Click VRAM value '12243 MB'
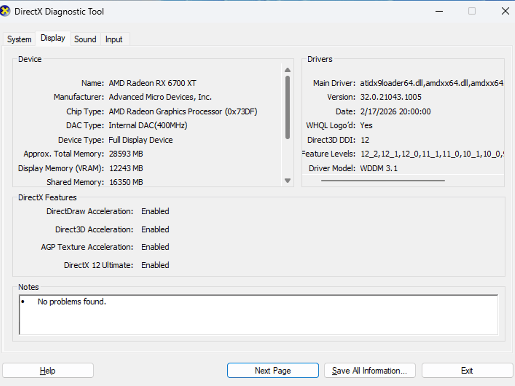The width and height of the screenshot is (515, 386). 126,168
